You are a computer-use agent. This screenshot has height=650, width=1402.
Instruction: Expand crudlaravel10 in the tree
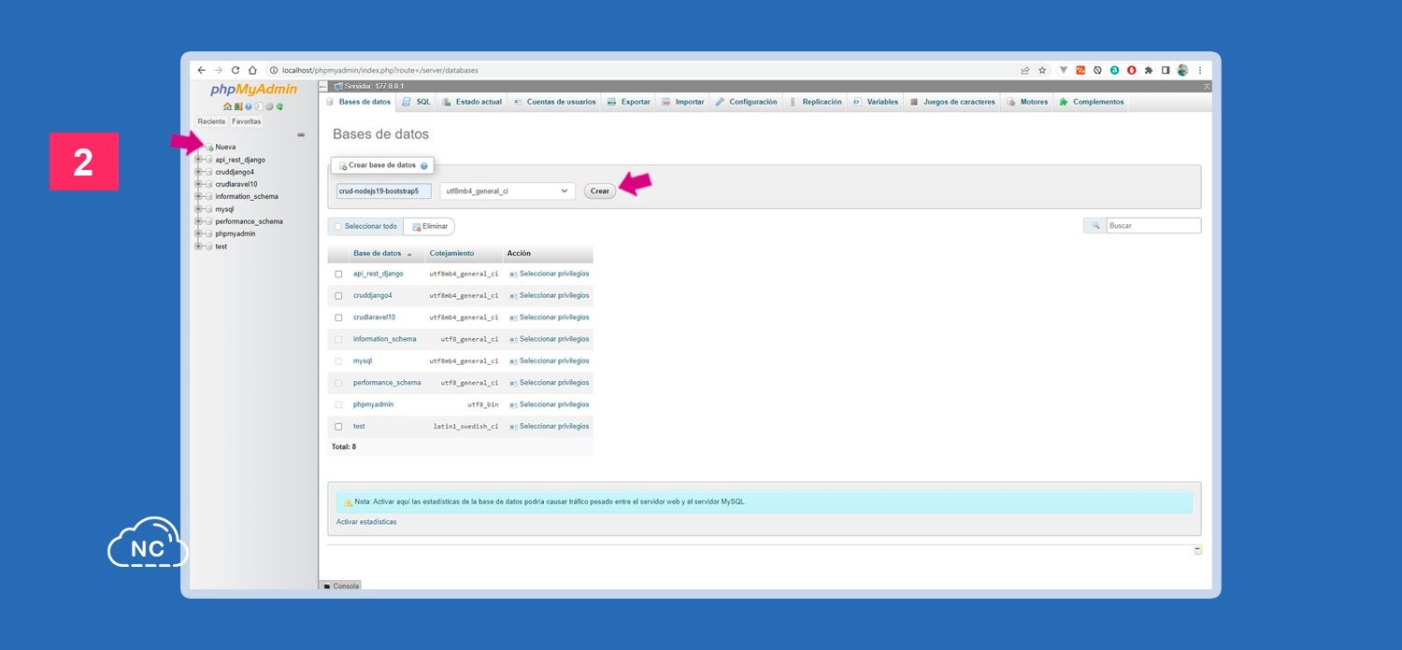click(198, 184)
